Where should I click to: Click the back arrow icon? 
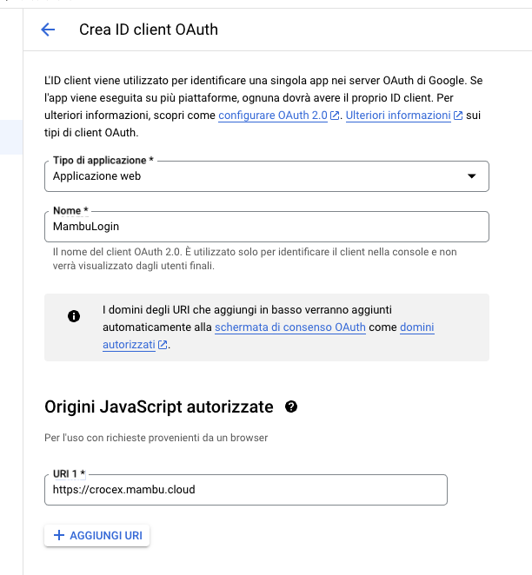coord(48,30)
